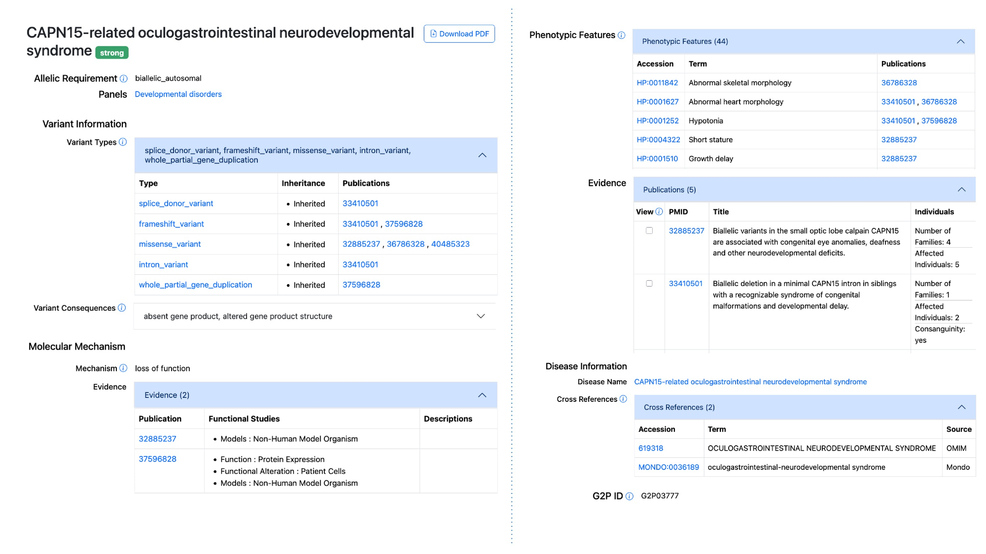Open the Developmental disorders panel link
This screenshot has width=986, height=554.
point(178,94)
